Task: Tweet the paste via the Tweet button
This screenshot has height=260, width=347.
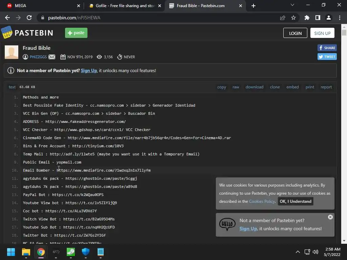Action: (327, 57)
